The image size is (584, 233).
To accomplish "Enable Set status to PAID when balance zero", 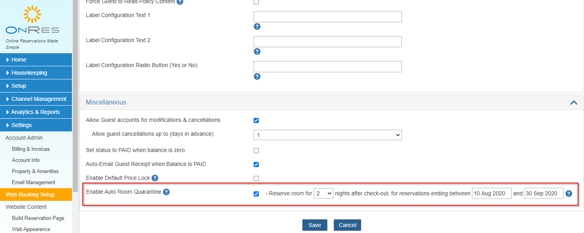I will pyautogui.click(x=256, y=151).
